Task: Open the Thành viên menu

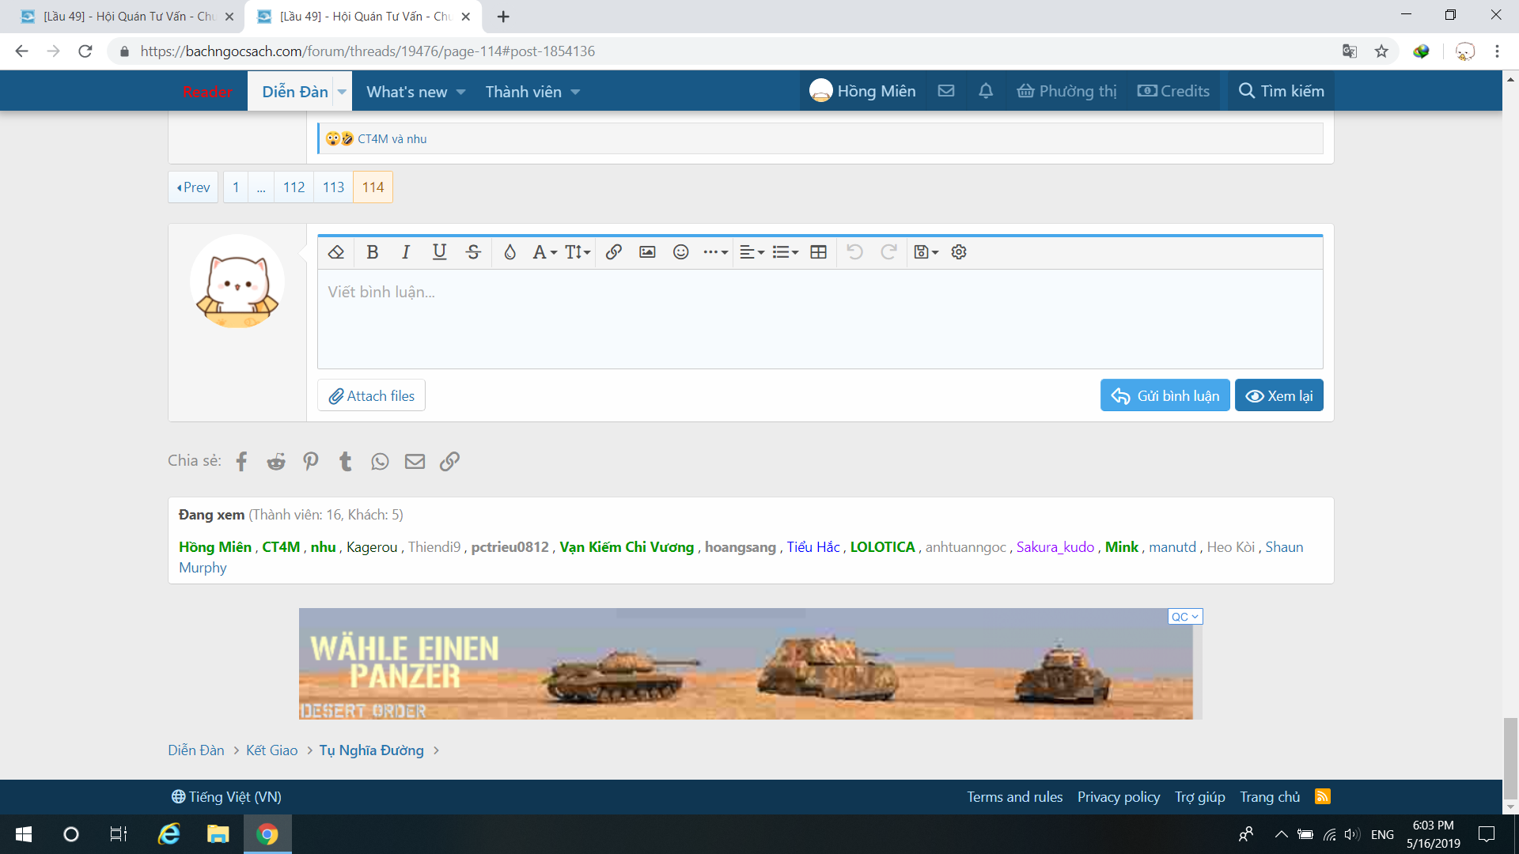Action: click(524, 92)
